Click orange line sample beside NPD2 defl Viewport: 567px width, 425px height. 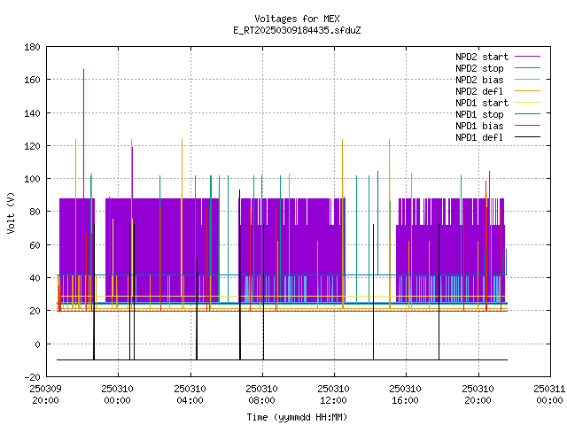527,90
